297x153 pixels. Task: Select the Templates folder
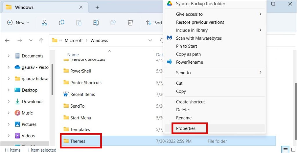[x=77, y=130]
